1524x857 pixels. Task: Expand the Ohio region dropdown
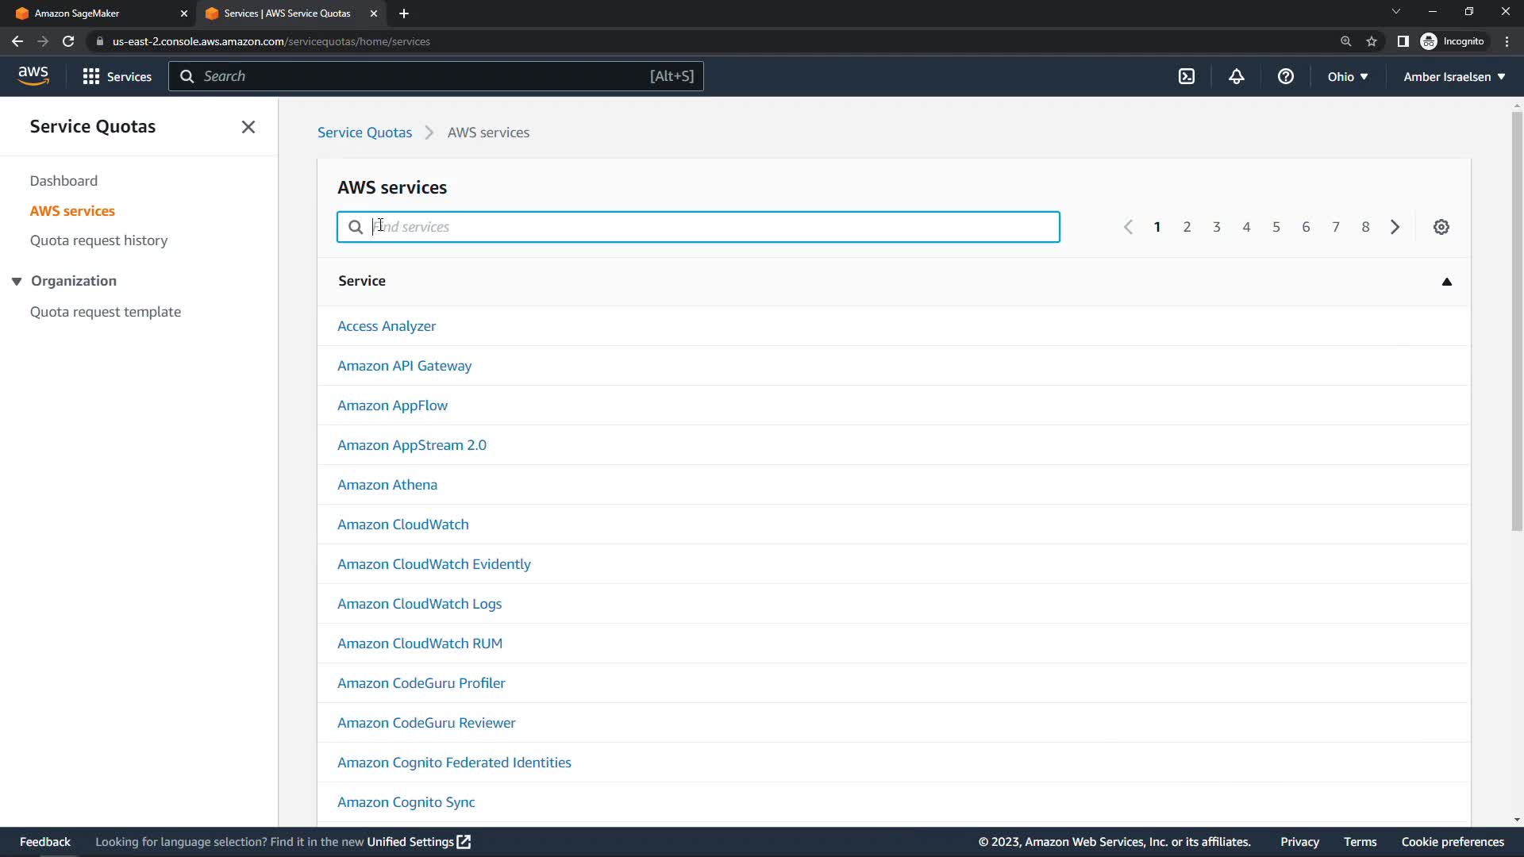pyautogui.click(x=1347, y=76)
